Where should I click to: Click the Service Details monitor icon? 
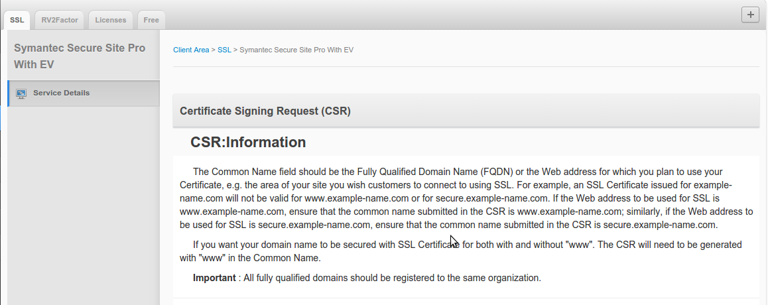pos(21,93)
